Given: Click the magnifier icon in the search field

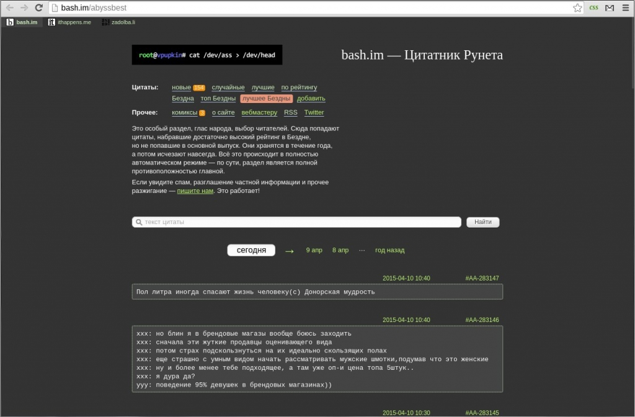Looking at the screenshot, I should [x=139, y=222].
